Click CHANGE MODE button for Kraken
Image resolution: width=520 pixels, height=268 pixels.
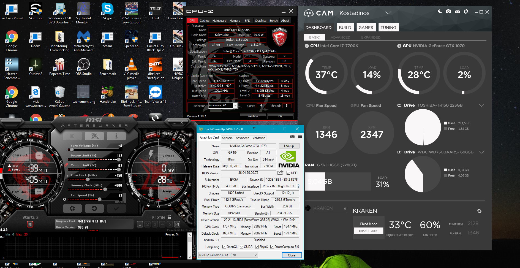point(369,231)
